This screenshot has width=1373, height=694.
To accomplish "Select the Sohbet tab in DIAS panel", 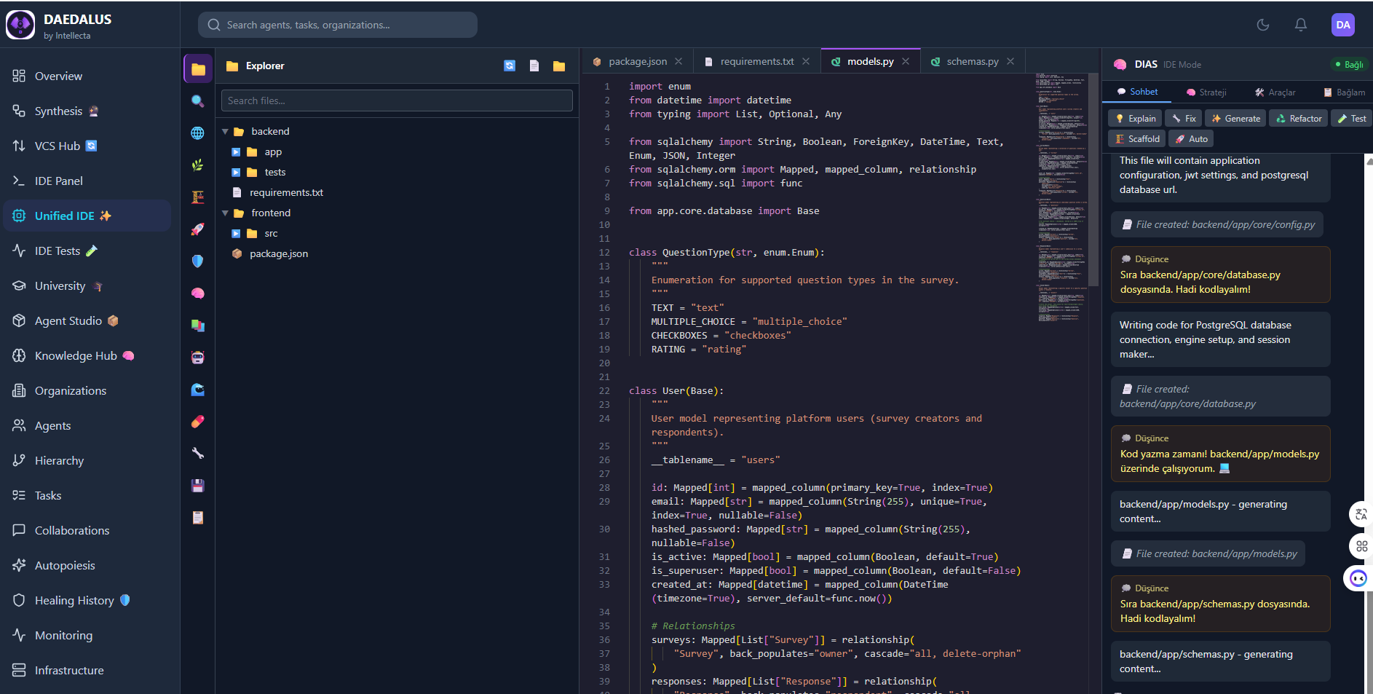I will 1137,92.
